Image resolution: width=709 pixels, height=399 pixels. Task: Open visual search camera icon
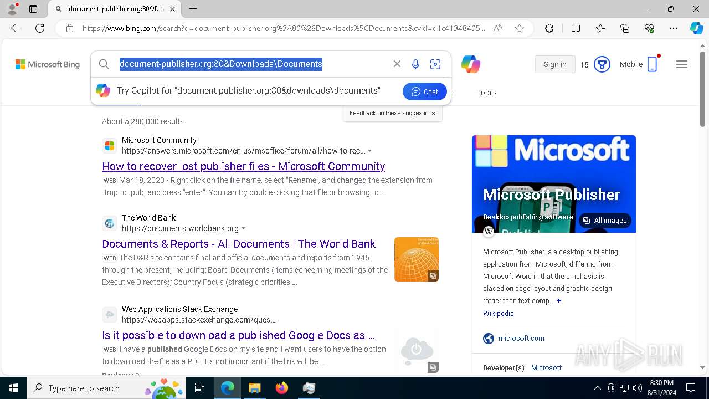pyautogui.click(x=435, y=64)
